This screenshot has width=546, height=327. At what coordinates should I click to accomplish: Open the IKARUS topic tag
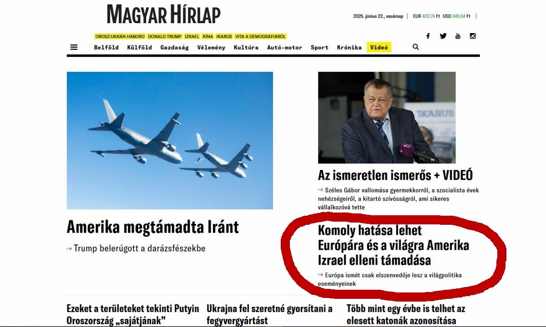(224, 36)
